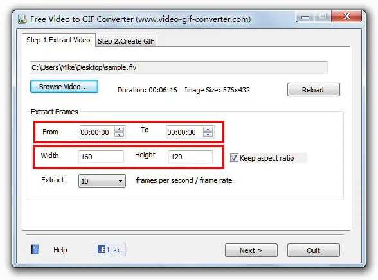
Task: Click the Quit button
Action: coord(314,250)
